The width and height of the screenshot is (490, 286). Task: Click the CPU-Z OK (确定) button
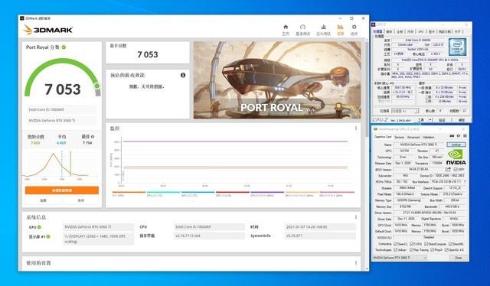(461, 120)
